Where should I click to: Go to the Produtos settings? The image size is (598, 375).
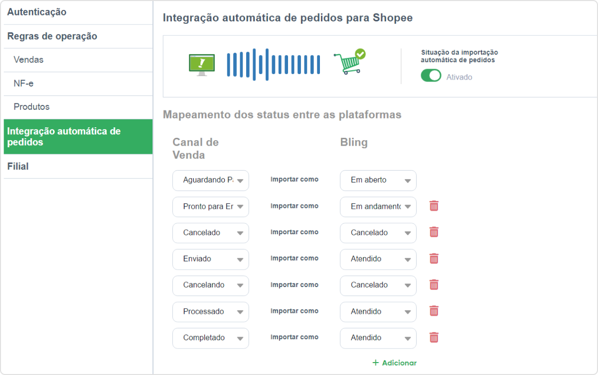[78, 107]
